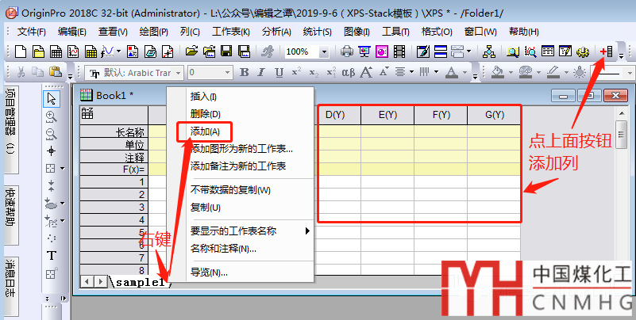The width and height of the screenshot is (636, 320).
Task: Open the 工作表(K) menu
Action: pyautogui.click(x=231, y=32)
